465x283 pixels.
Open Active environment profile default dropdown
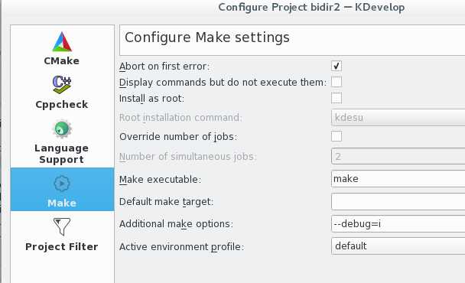398,246
